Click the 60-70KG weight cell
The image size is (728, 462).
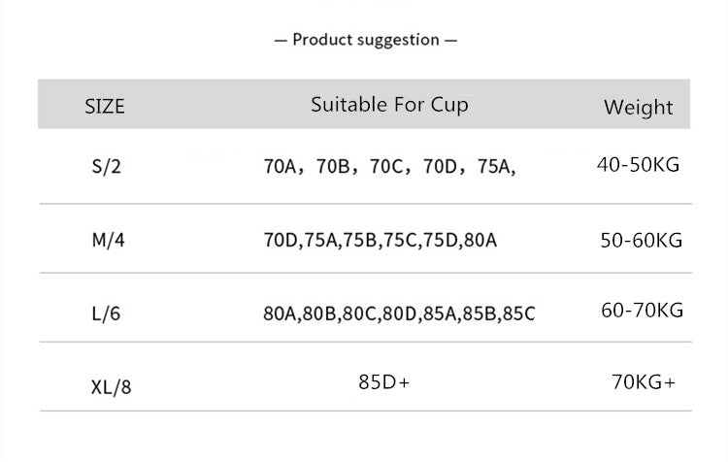[643, 311]
